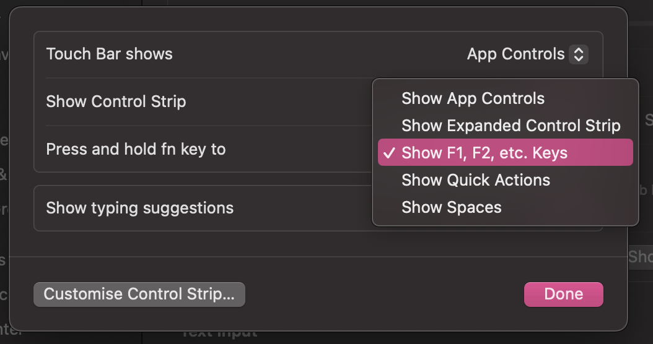This screenshot has height=344, width=653.
Task: Choose Show Spaces in the list
Action: click(x=451, y=207)
